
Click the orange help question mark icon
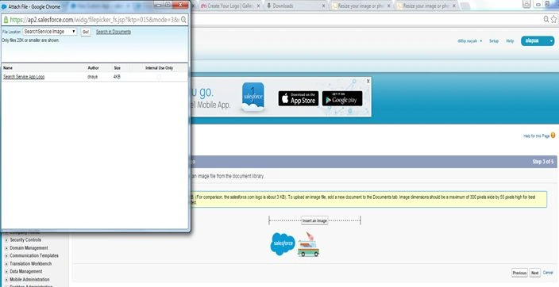pos(553,136)
